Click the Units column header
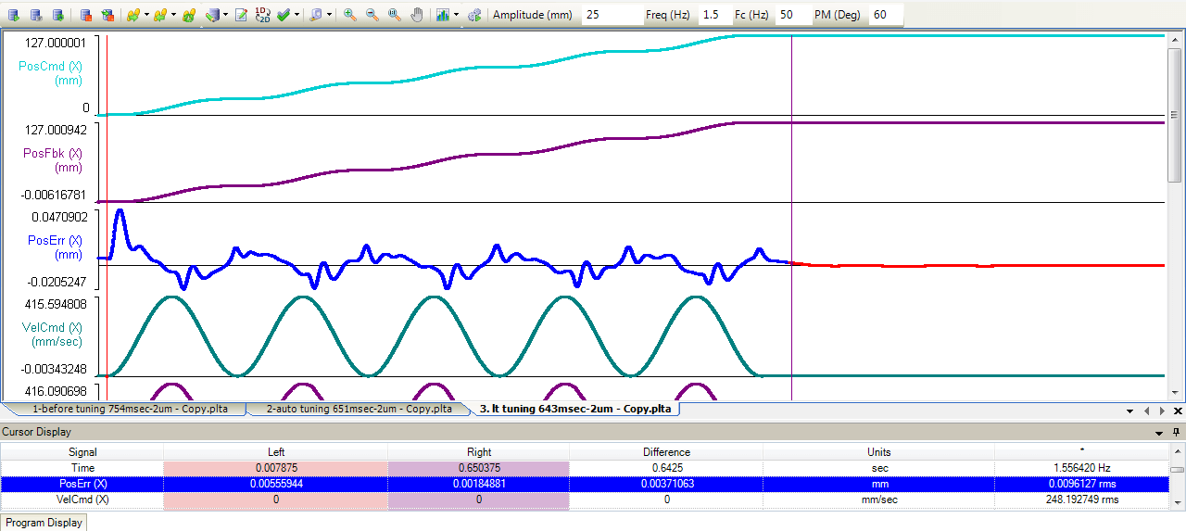1186x531 pixels. (x=878, y=452)
